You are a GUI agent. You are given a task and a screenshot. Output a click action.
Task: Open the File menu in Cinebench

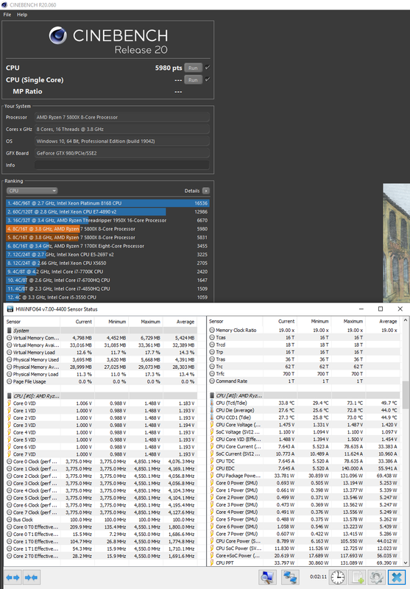point(7,15)
